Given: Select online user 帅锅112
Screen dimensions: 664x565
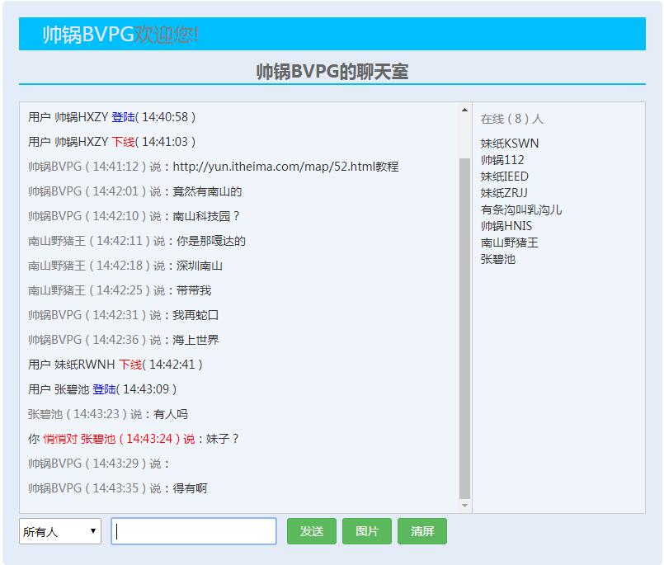Looking at the screenshot, I should pos(502,160).
